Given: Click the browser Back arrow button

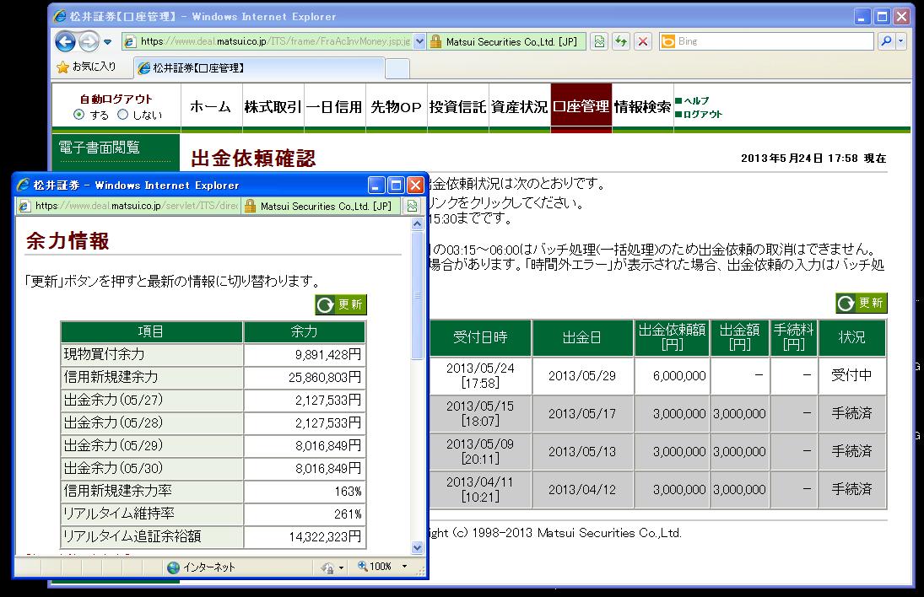Looking at the screenshot, I should (66, 41).
